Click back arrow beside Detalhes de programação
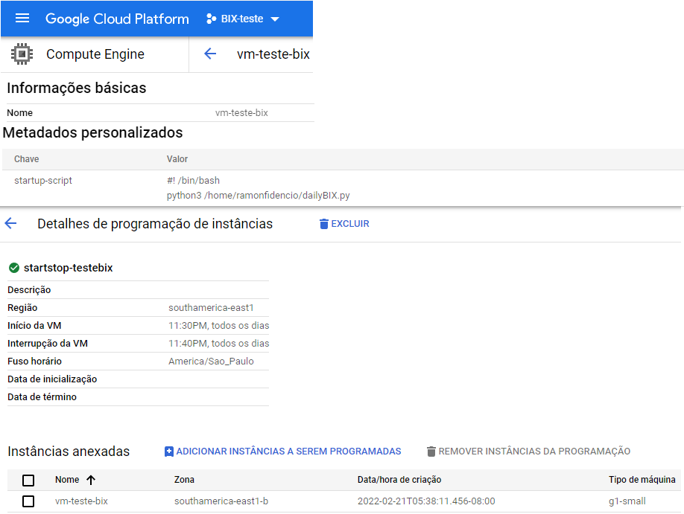This screenshot has width=684, height=514. point(10,223)
